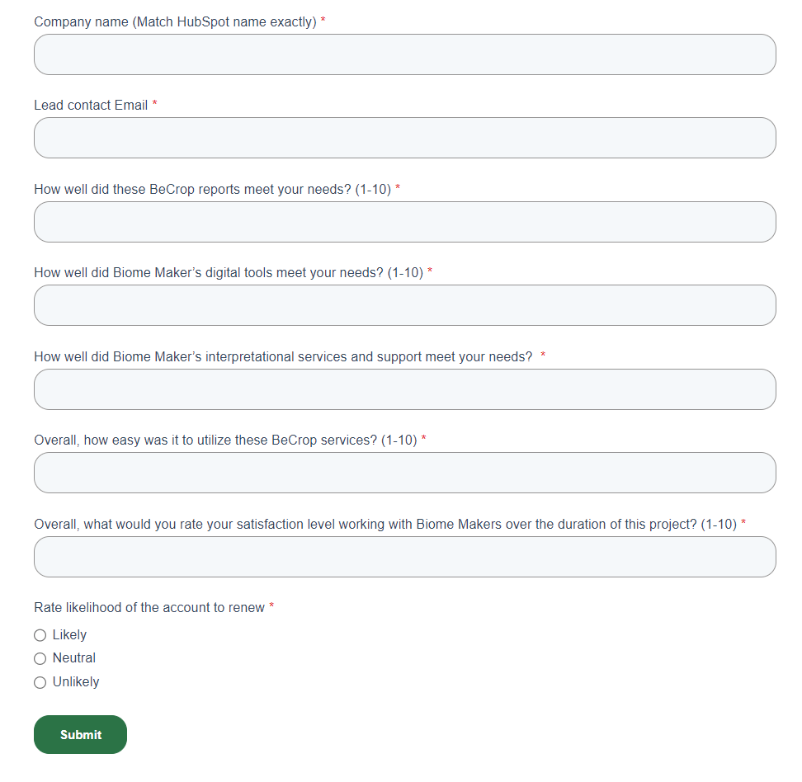Focus the Lead contact Email field

[404, 138]
